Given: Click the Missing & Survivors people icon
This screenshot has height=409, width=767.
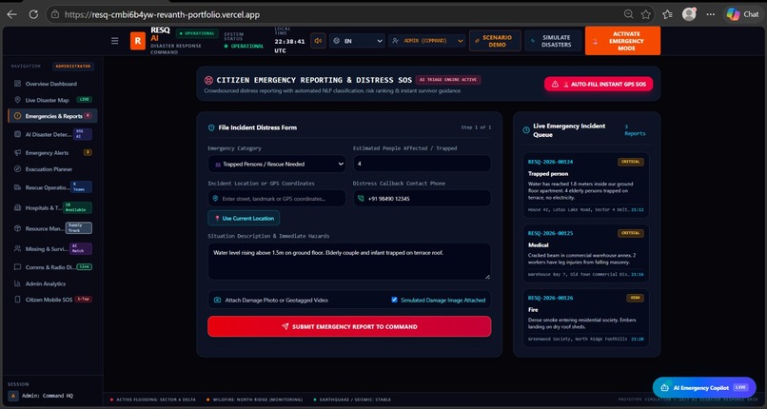Looking at the screenshot, I should (x=18, y=248).
